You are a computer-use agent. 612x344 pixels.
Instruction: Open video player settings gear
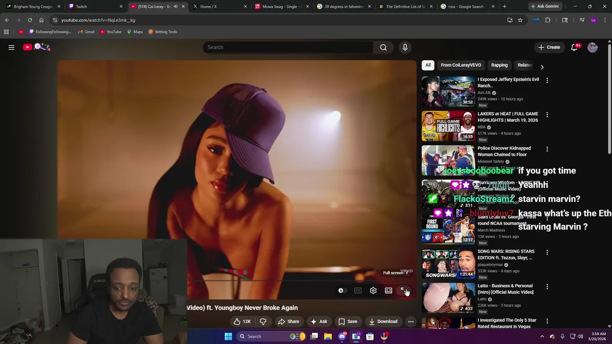373,290
